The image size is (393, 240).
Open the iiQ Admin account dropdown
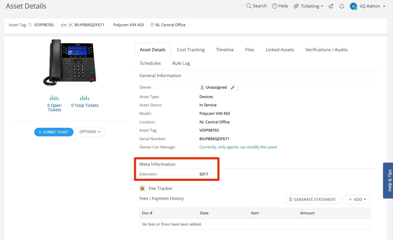point(372,6)
